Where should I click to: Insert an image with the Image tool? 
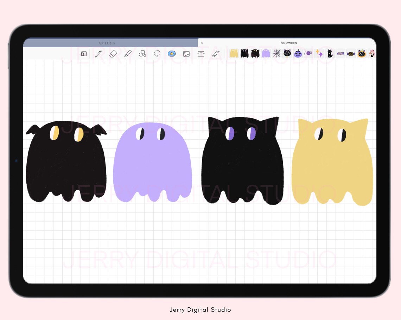(186, 53)
